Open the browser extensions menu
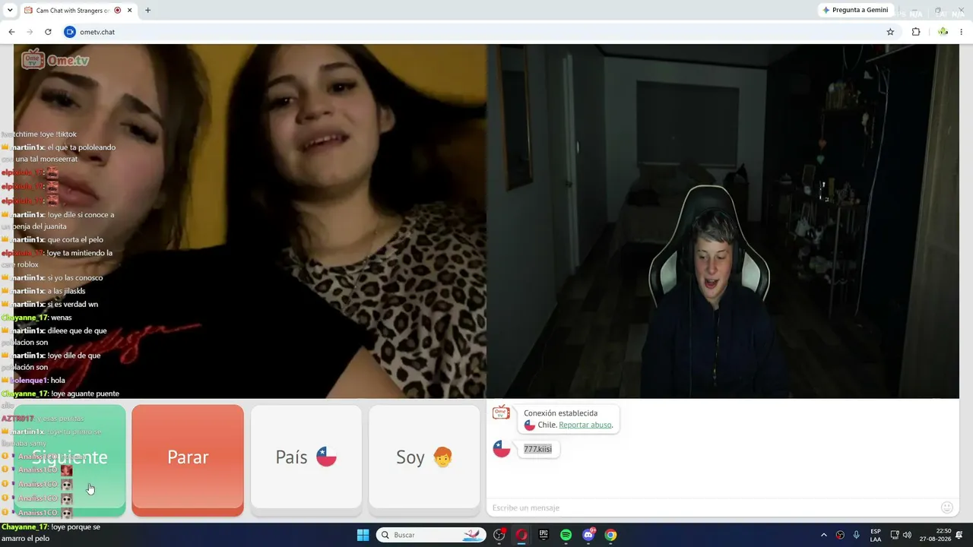This screenshot has width=973, height=547. tap(916, 32)
